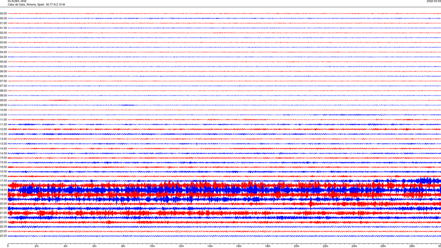Click the 19:30 time label

(x=3, y=199)
